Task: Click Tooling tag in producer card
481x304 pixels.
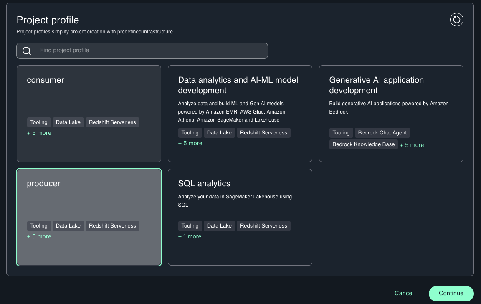Action: [x=39, y=226]
